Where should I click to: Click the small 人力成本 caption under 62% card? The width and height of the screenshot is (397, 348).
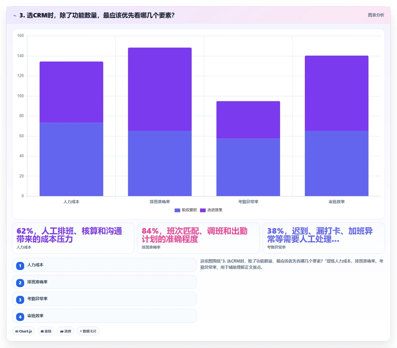point(24,247)
